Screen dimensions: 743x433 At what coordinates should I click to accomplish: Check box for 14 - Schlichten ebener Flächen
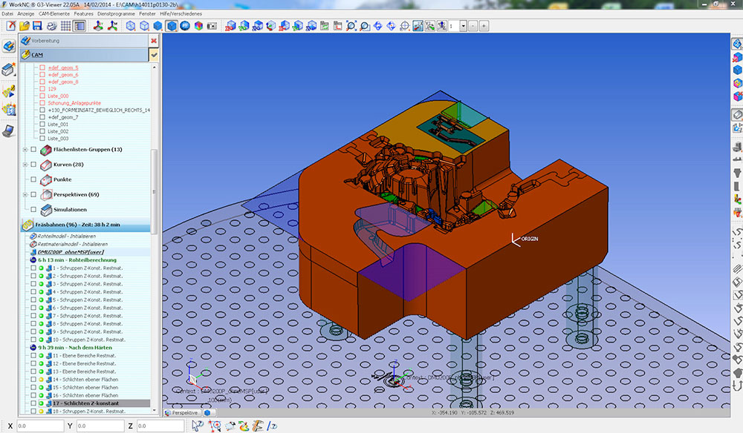point(33,379)
